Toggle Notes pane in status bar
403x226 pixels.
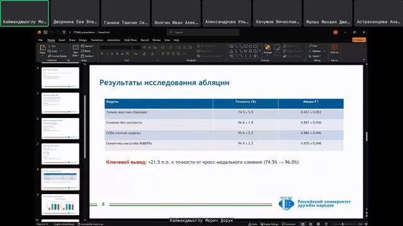[253, 224]
